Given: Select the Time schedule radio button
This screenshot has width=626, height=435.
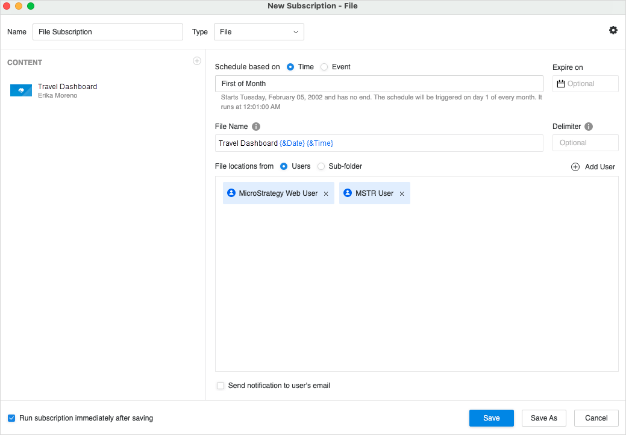Looking at the screenshot, I should point(290,67).
